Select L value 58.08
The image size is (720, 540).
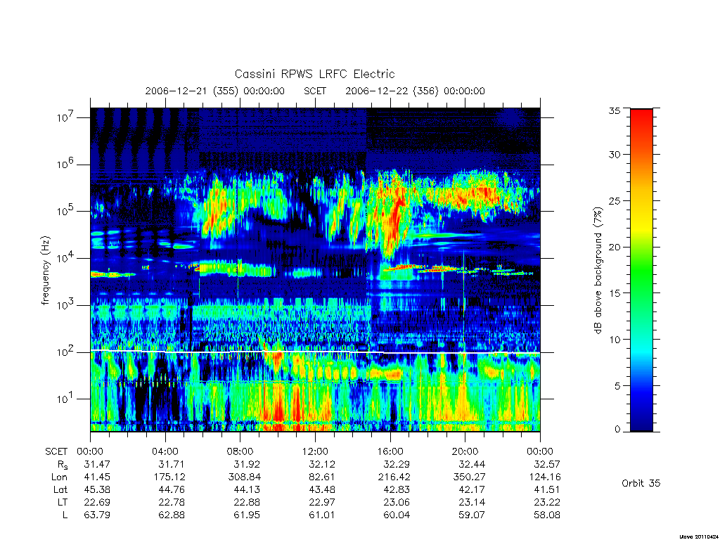click(x=547, y=515)
